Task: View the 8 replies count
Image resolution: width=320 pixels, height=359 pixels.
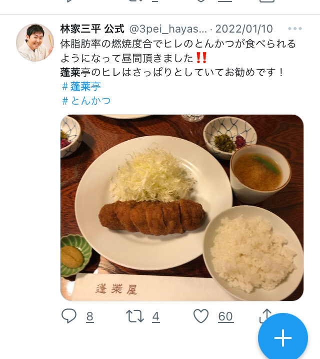Action: [x=90, y=316]
